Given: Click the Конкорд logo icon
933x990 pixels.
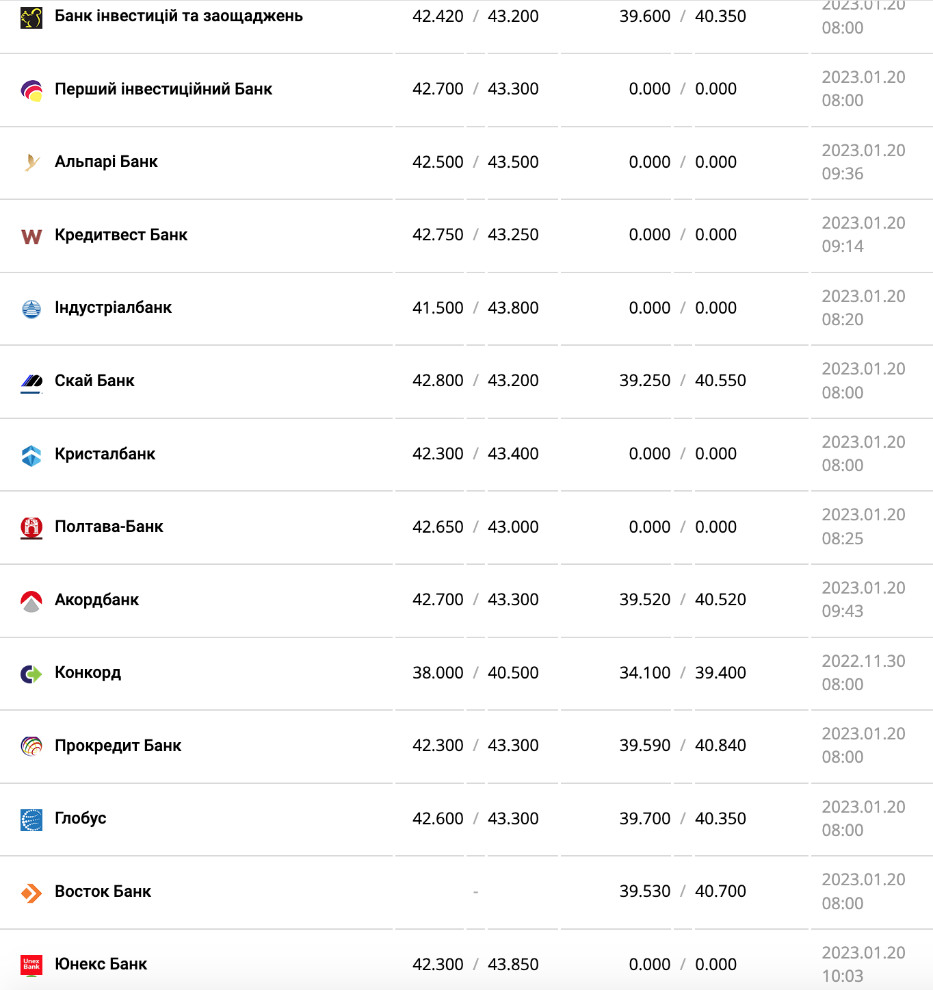Looking at the screenshot, I should click(x=31, y=674).
